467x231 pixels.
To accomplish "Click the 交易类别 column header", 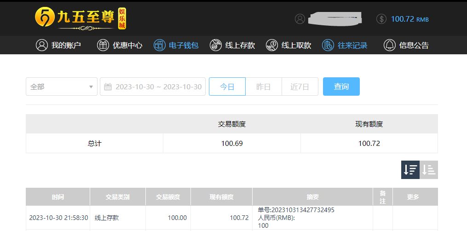I will (118, 197).
